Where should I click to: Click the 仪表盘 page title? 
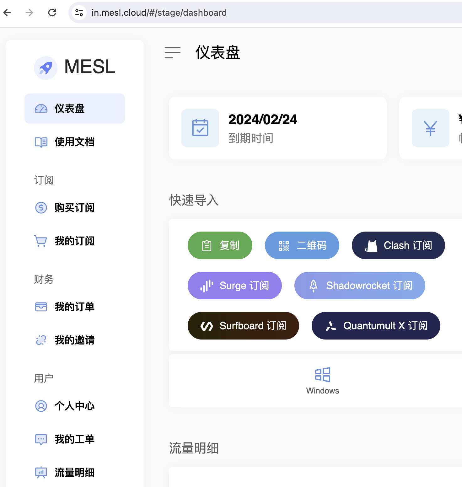point(218,53)
